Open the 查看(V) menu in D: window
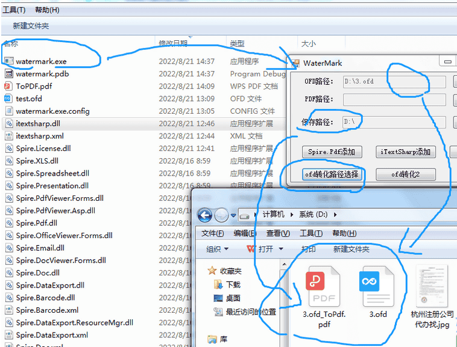 pyautogui.click(x=277, y=233)
